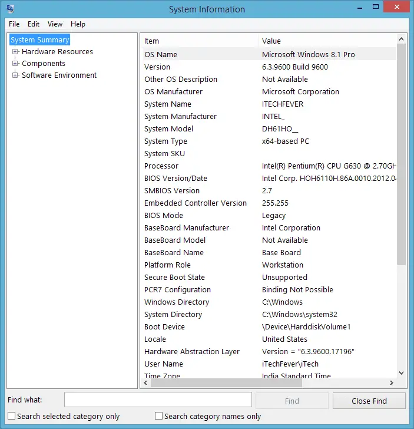Click the Workstation value
This screenshot has height=429, width=414.
(x=283, y=265)
